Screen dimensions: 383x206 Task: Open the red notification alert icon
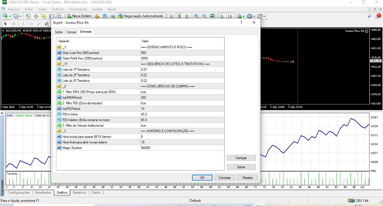click(378, 16)
